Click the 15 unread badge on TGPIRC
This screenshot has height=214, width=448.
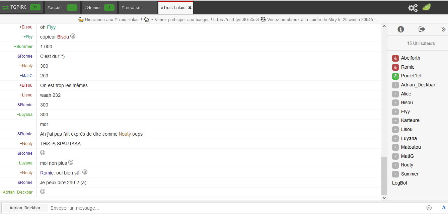pyautogui.click(x=35, y=7)
